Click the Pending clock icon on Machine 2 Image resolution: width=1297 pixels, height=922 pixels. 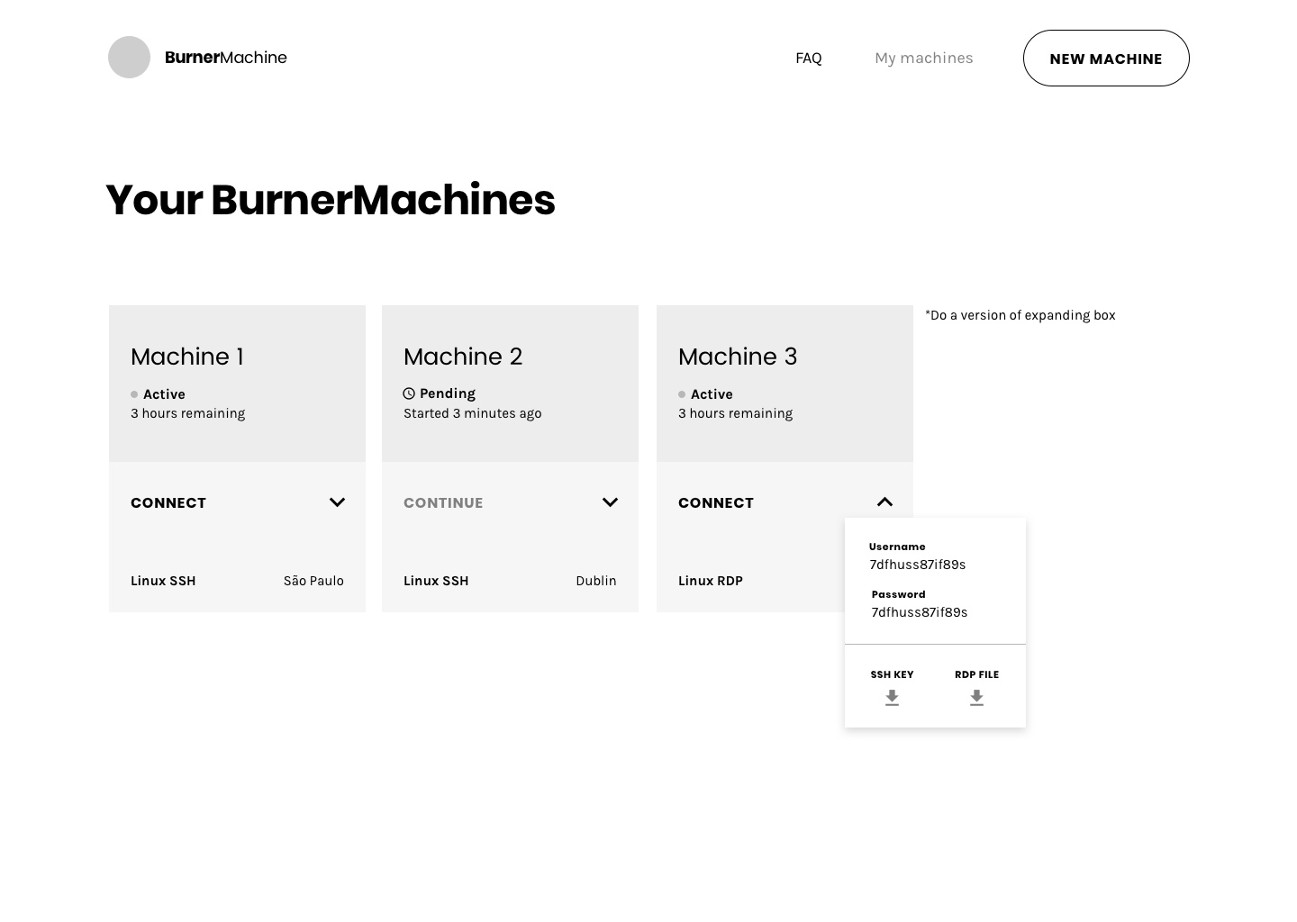coord(409,393)
